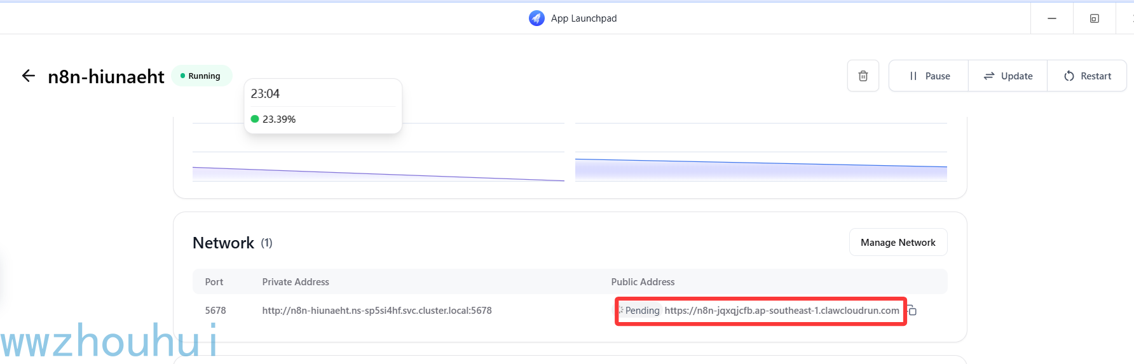Open the clawcloudrun.com public address link
Viewport: 1134px width, 364px height.
coord(782,311)
